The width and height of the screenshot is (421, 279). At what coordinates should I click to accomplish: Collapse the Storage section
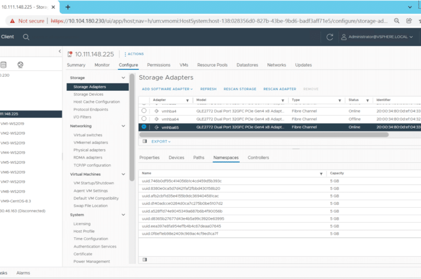123,78
